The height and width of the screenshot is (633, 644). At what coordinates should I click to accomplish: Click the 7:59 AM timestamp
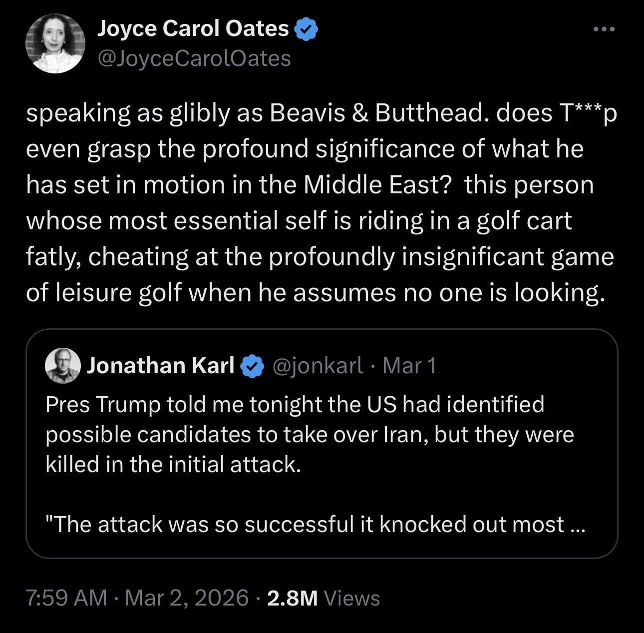(x=66, y=598)
